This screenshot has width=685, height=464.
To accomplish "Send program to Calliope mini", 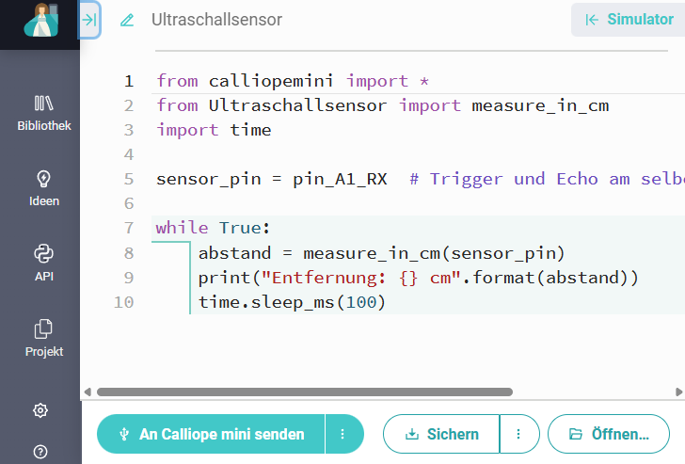I will 212,434.
